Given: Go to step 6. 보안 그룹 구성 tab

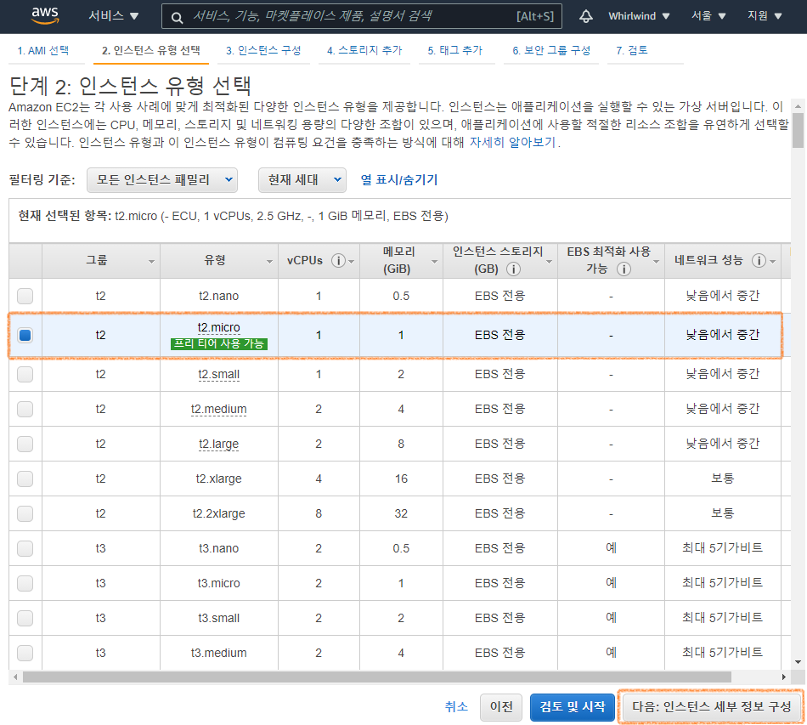Looking at the screenshot, I should point(551,50).
